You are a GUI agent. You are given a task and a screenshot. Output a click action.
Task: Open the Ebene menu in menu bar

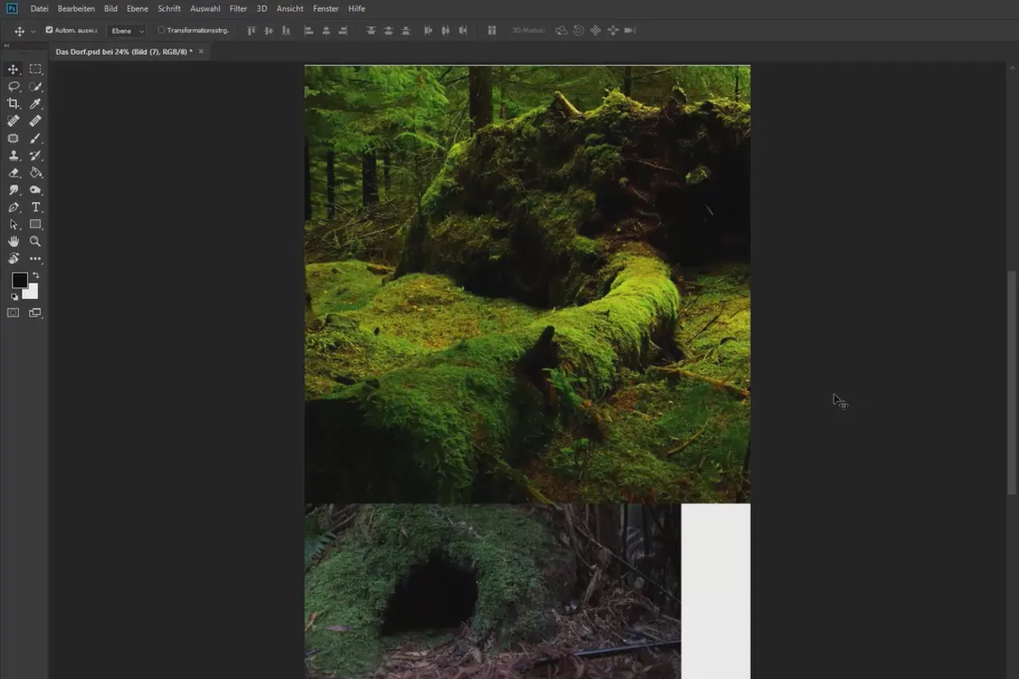tap(138, 8)
